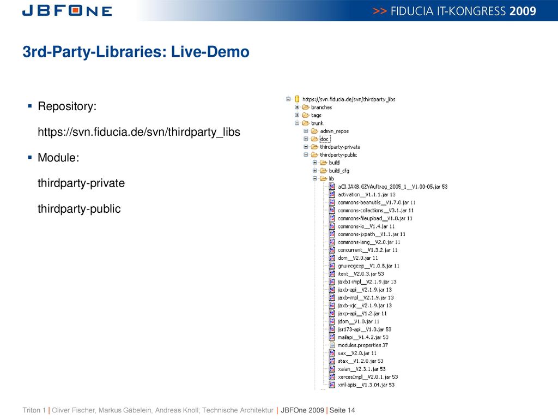Expand the thirdparty-private folder
Viewport: 558px width, 419px height.
click(x=306, y=147)
